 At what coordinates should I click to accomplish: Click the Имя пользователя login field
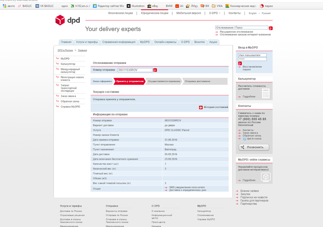252,55
